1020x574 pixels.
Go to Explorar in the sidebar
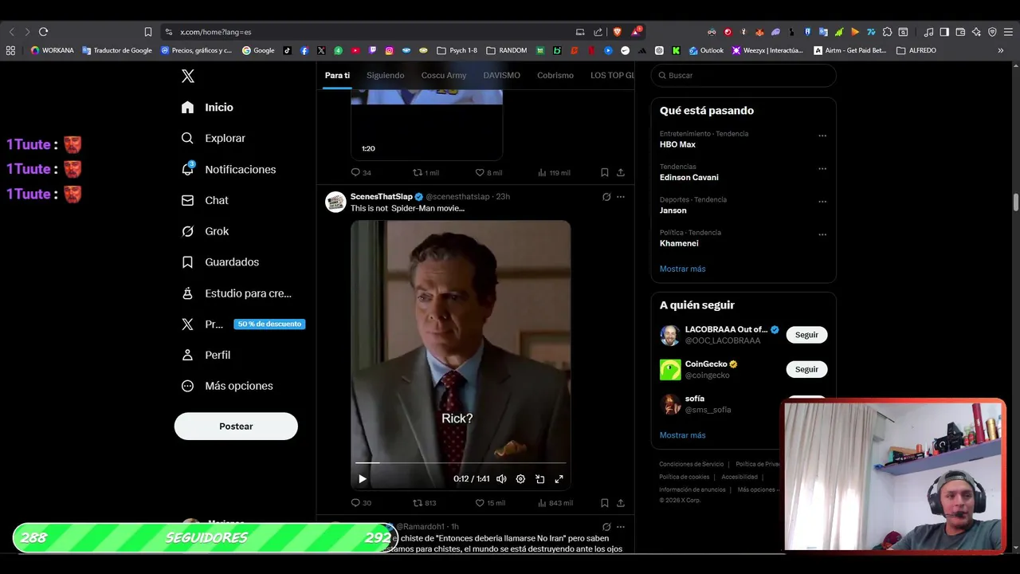(214, 138)
